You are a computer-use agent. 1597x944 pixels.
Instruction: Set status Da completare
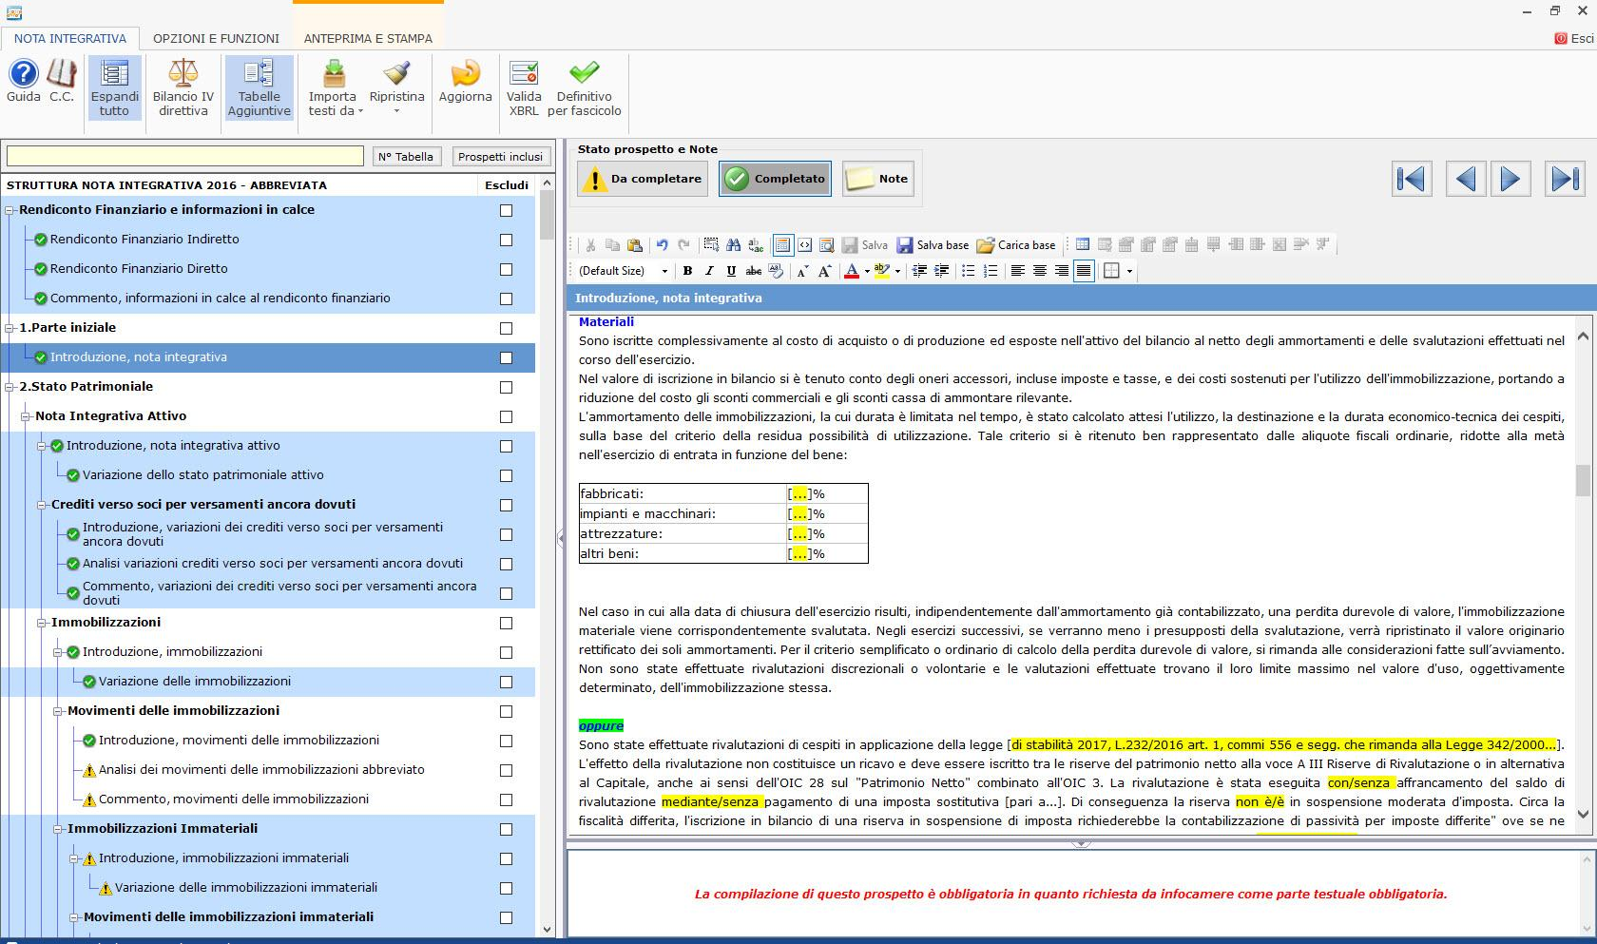click(x=643, y=179)
